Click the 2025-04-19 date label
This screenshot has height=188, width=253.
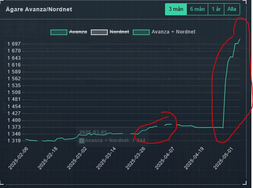[194, 158]
